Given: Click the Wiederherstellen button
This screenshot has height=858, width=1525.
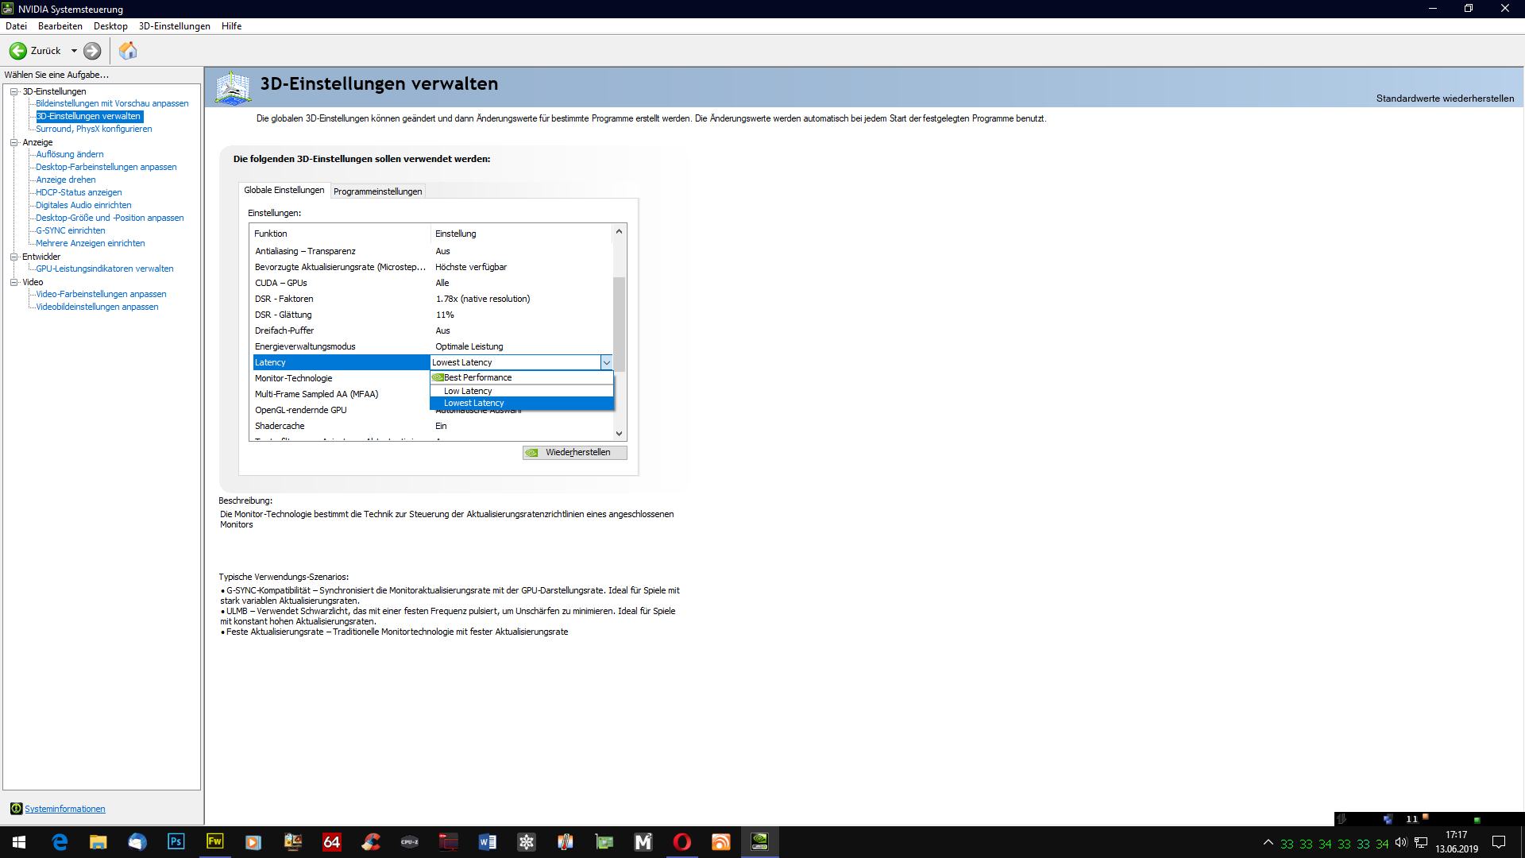Looking at the screenshot, I should [x=575, y=452].
